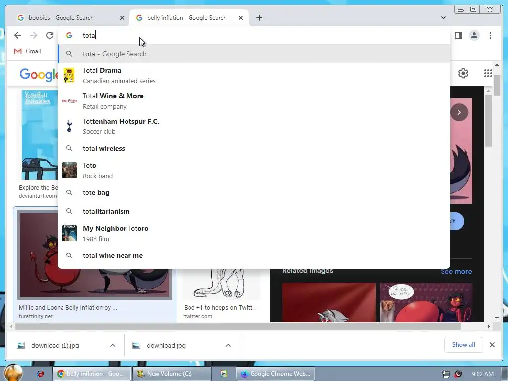Expand the tab search chevron
This screenshot has height=381, width=508.
pyautogui.click(x=443, y=18)
